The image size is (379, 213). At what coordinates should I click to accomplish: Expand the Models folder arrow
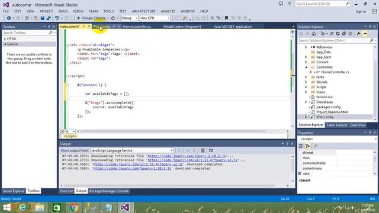point(306,82)
